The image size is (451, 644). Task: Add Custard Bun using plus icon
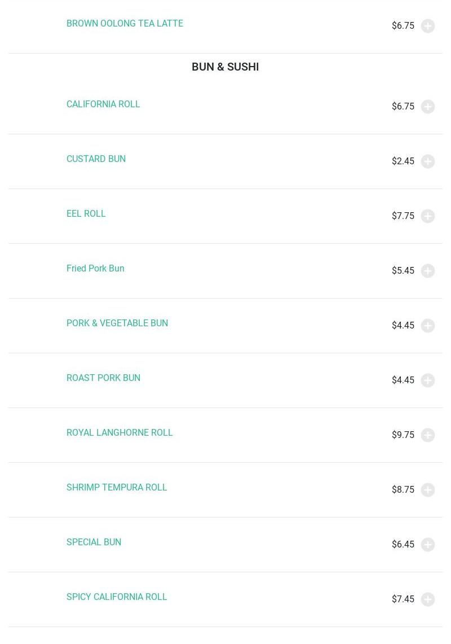[428, 161]
